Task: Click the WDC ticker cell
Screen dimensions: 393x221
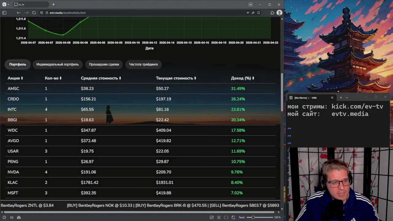Action: coord(13,130)
